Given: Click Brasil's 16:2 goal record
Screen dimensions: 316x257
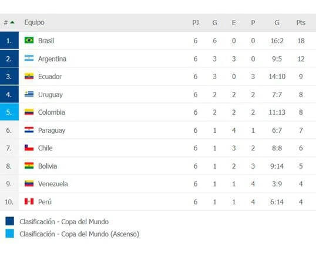Looking at the screenshot, I should coord(277,41).
